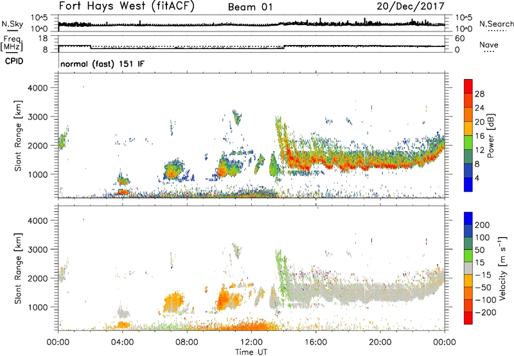Screen dimensions: 514x356
Task: Click the dotted line sample under N.Search
Action: 497,31
